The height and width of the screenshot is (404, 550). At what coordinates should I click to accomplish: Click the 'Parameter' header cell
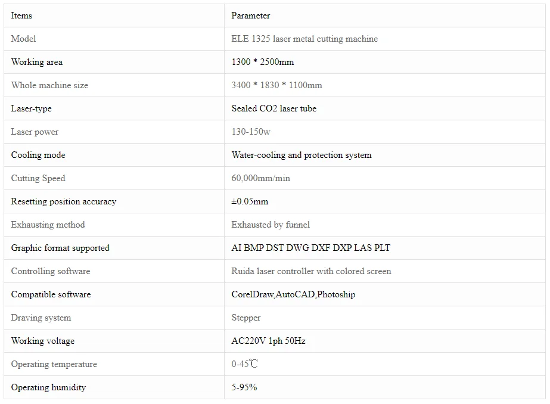(250, 15)
